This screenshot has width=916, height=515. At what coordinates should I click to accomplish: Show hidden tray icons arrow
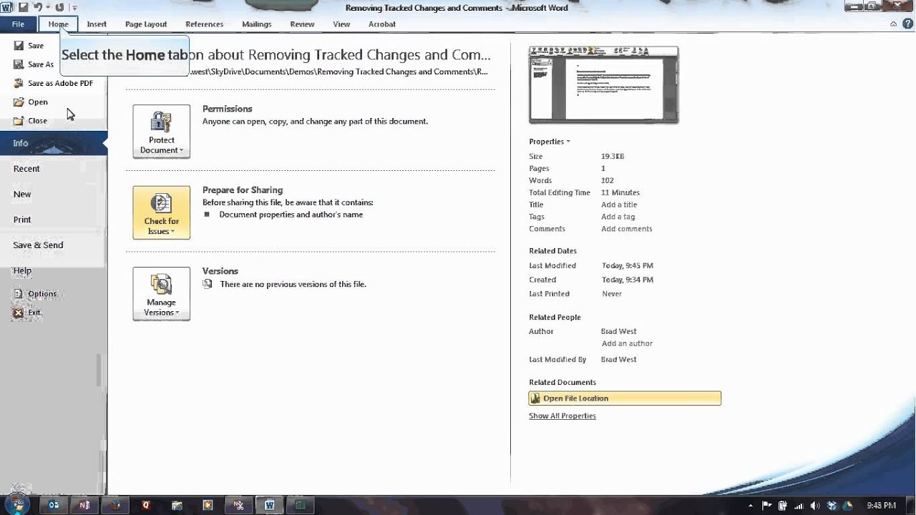(x=751, y=506)
